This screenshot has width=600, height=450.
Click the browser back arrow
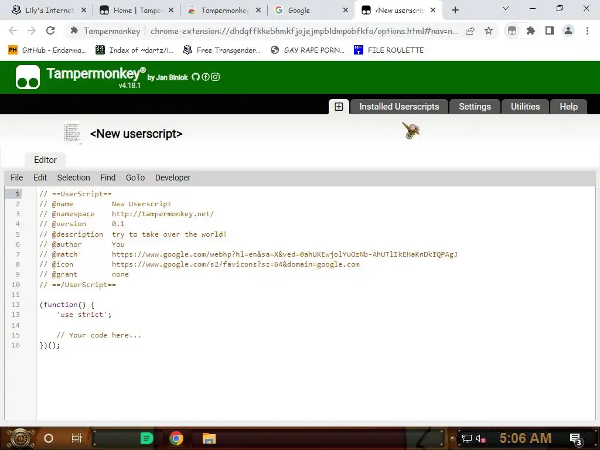pyautogui.click(x=13, y=30)
